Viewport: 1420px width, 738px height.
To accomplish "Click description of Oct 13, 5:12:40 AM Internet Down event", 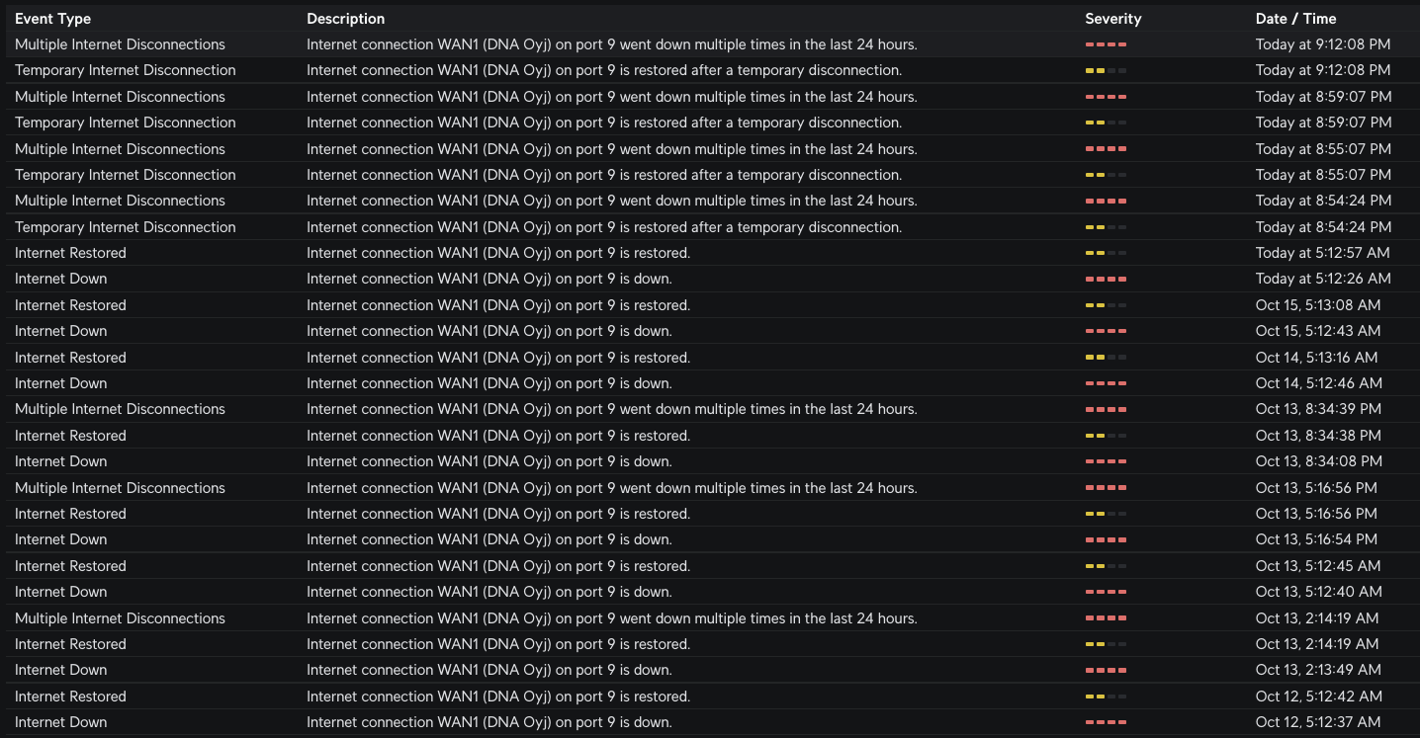I will (488, 592).
